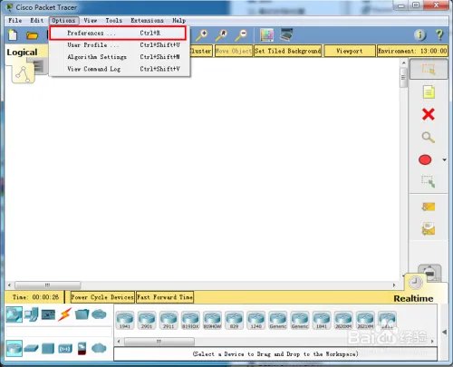Switch to the Logical workspace tab

tap(23, 53)
